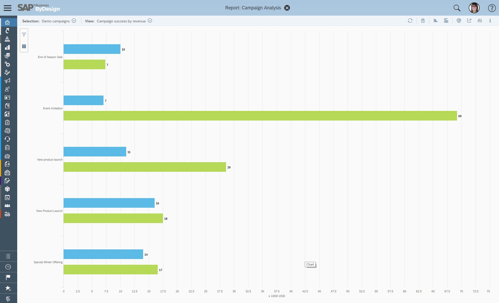Toggle the filter panel funnel icon
This screenshot has height=303, width=499.
[24, 35]
